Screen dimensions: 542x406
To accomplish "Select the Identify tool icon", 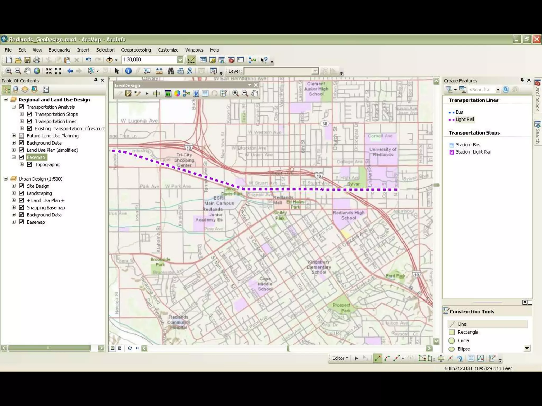I will pos(128,71).
